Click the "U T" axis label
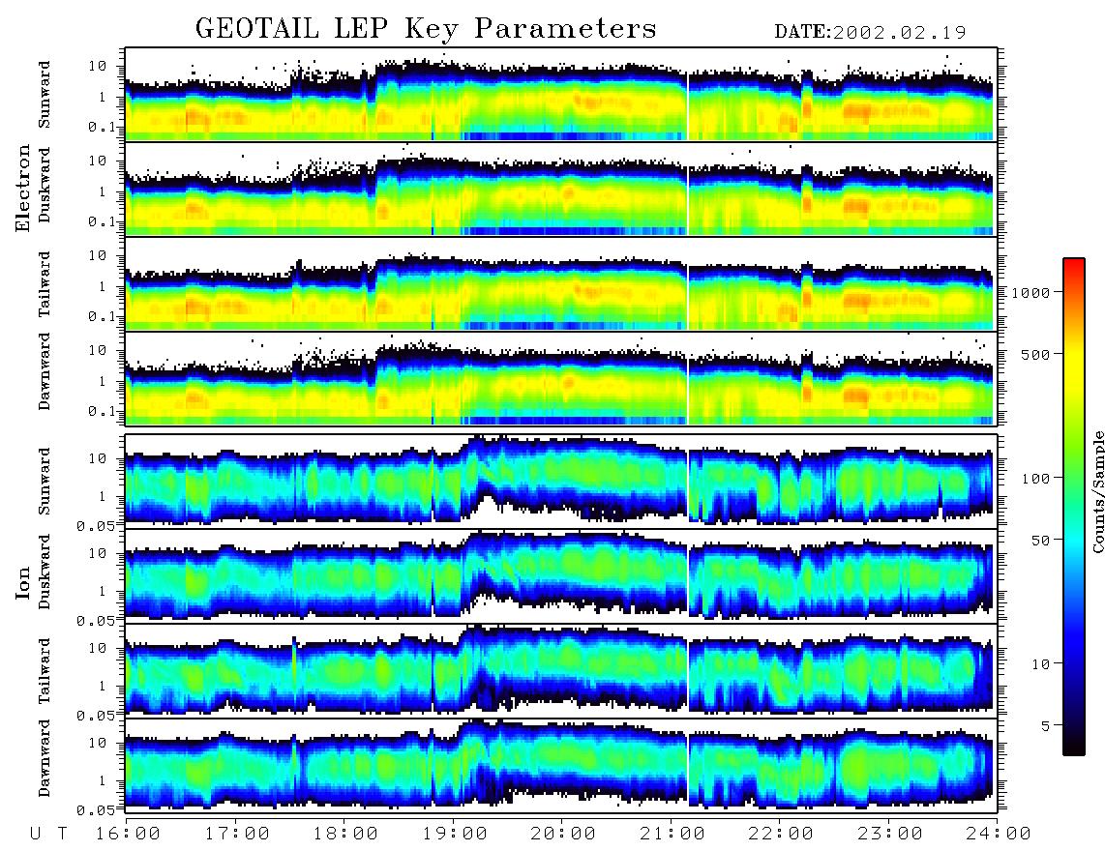This screenshot has height=851, width=1105. point(48,834)
